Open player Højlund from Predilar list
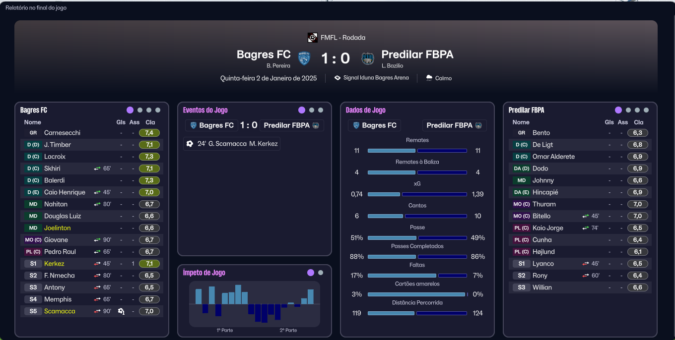This screenshot has width=675, height=340. (x=543, y=252)
